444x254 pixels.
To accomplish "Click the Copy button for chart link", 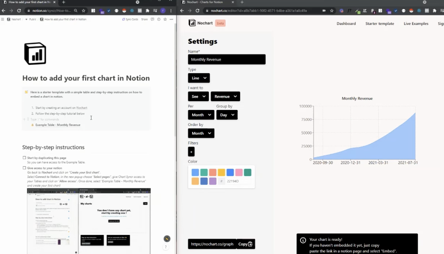I will tap(246, 244).
